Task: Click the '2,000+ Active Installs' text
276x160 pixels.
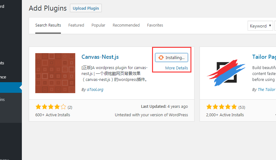Action: coord(225,115)
